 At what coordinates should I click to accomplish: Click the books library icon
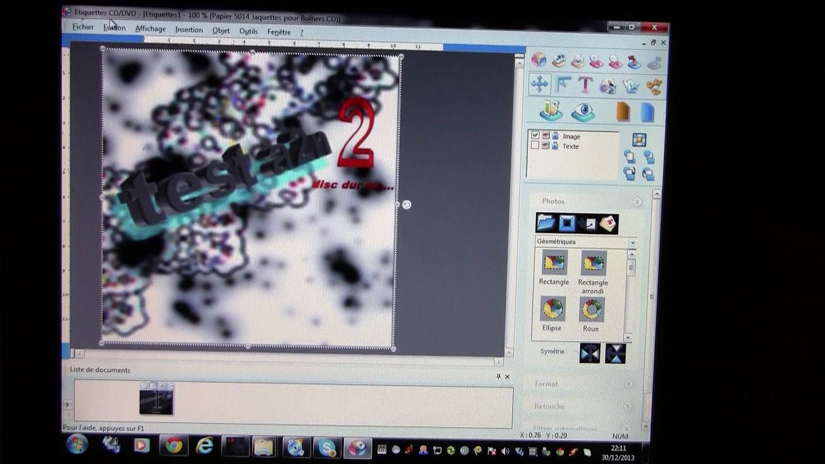pyautogui.click(x=551, y=111)
